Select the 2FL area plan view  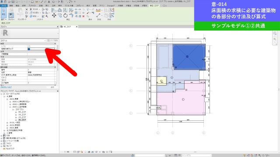[22, 117]
